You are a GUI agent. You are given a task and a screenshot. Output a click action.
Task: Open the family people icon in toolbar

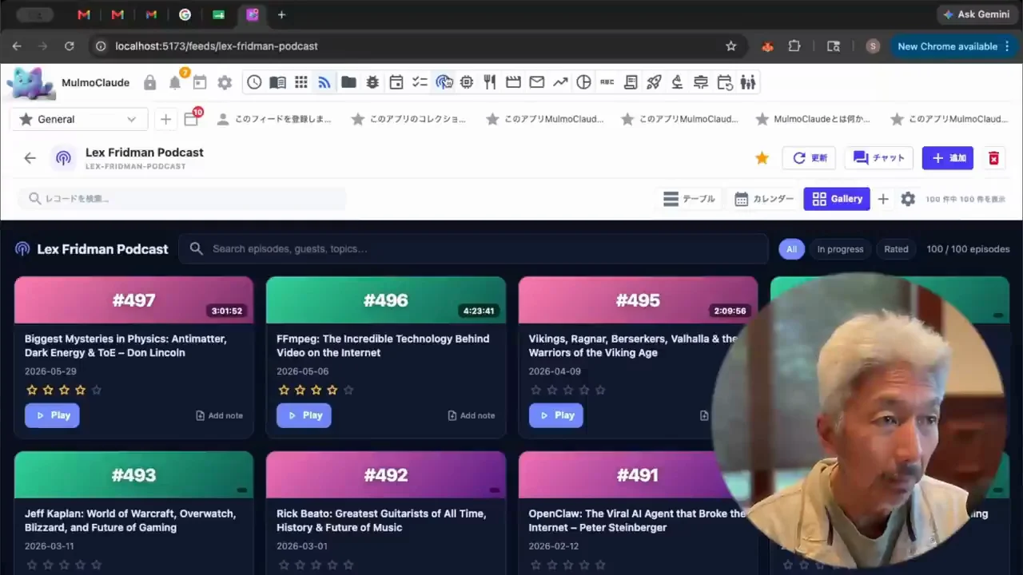tap(748, 82)
